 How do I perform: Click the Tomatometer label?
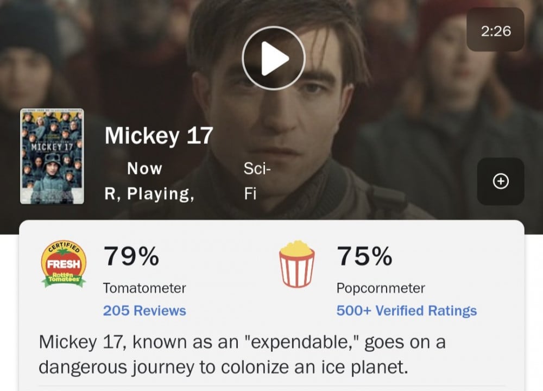[144, 288]
